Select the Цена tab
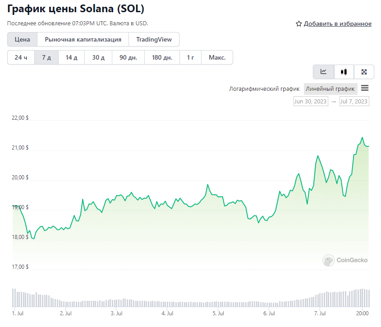The height and width of the screenshot is (327, 381). (x=23, y=39)
